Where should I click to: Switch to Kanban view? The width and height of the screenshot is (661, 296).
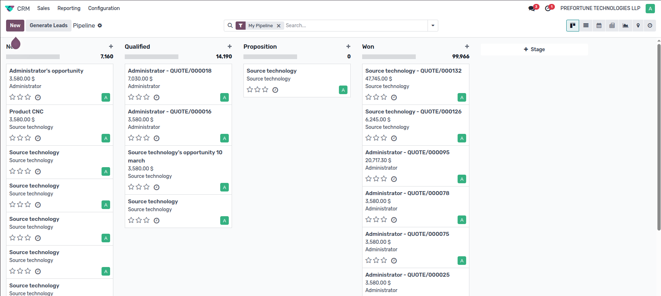573,25
